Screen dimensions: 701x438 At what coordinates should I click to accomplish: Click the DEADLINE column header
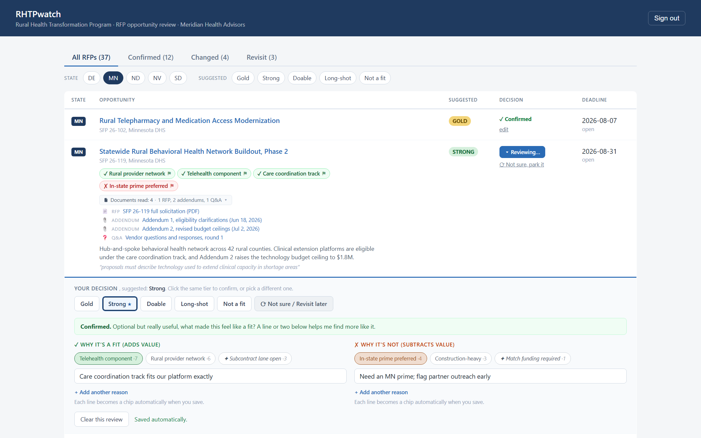tap(594, 100)
